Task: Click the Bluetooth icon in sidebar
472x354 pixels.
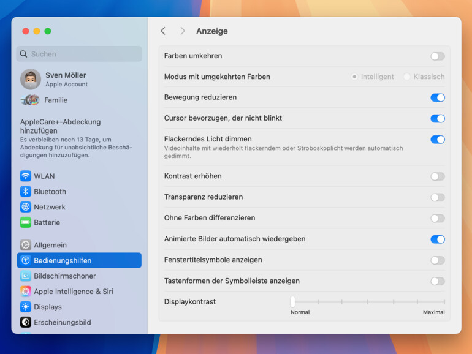Action: pos(26,192)
